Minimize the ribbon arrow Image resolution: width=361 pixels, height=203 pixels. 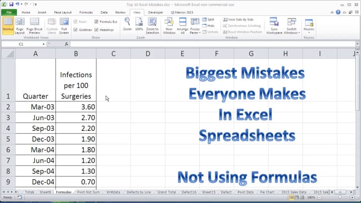pos(332,12)
